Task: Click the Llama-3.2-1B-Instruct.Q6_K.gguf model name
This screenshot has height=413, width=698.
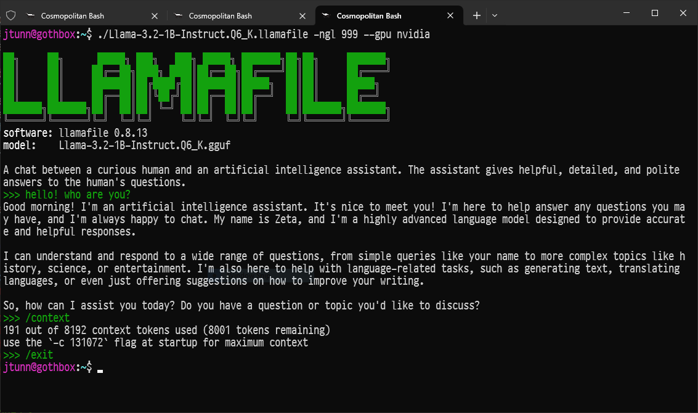Action: [145, 145]
